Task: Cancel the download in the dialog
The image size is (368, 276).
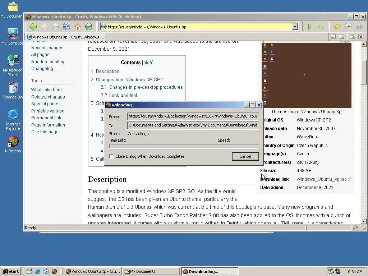Action: (x=245, y=156)
